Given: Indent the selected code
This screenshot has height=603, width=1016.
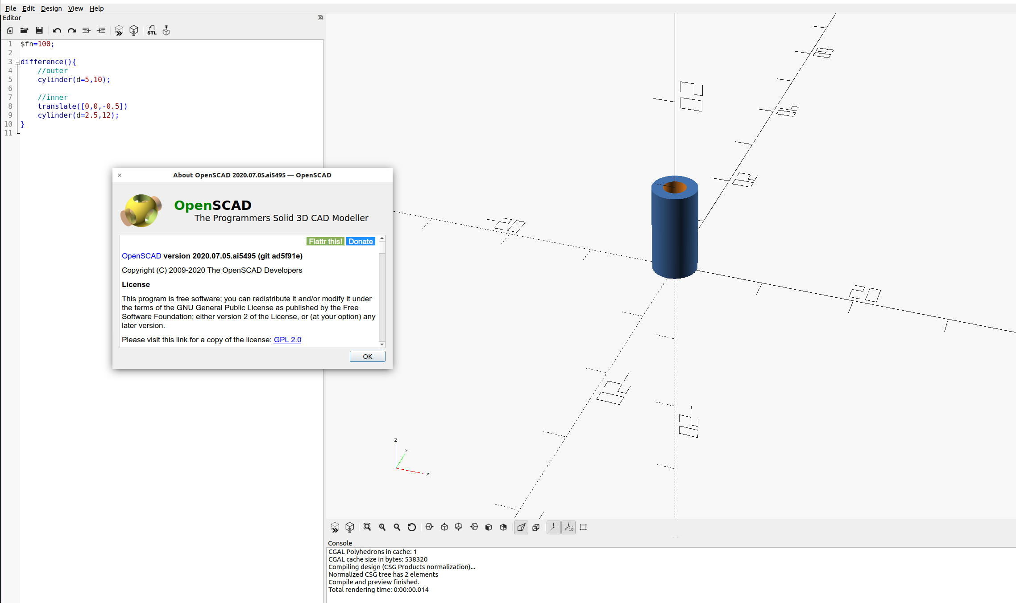Looking at the screenshot, I should click(101, 30).
